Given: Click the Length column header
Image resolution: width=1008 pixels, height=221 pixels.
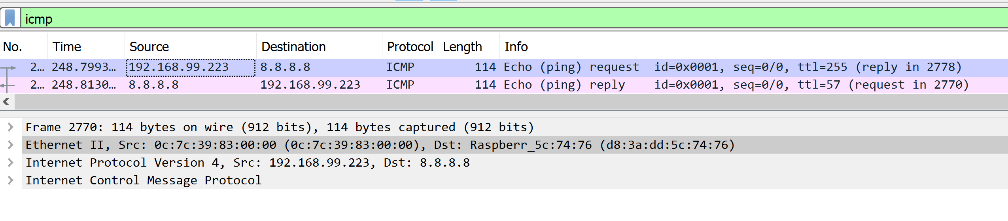Looking at the screenshot, I should click(x=469, y=46).
